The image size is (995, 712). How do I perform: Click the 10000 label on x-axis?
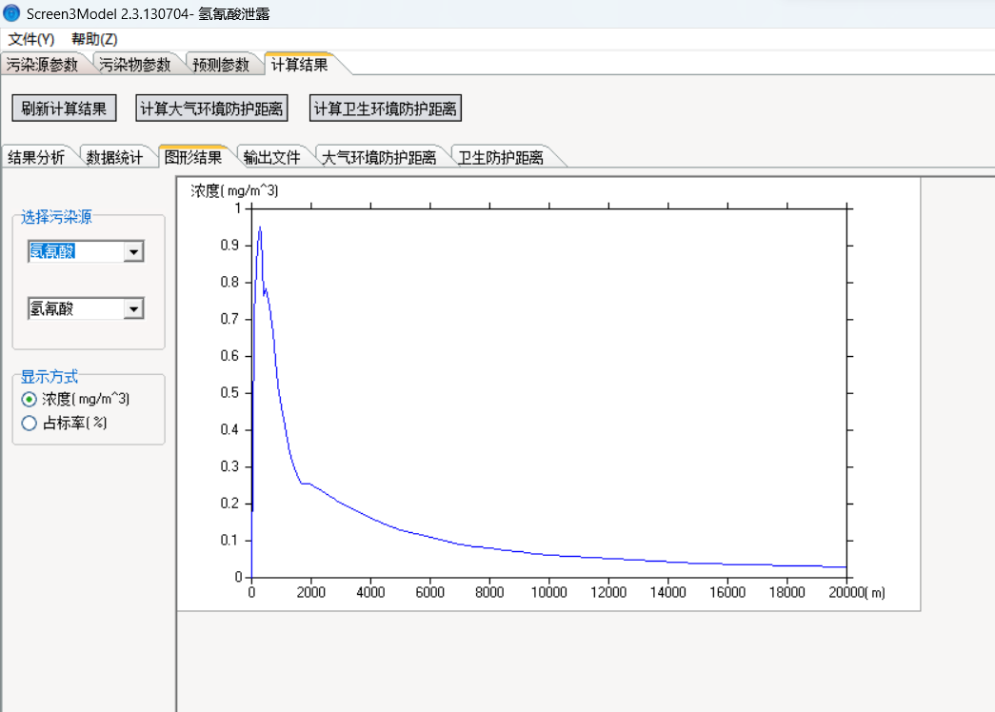click(548, 592)
